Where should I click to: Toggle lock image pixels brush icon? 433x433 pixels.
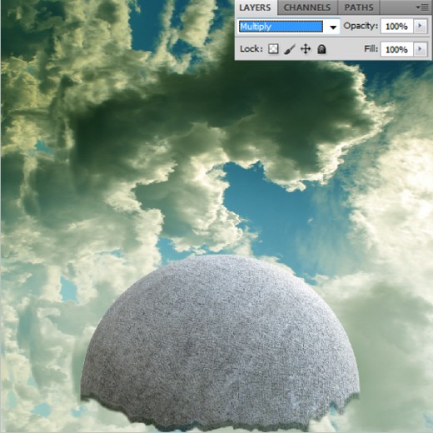pyautogui.click(x=289, y=49)
